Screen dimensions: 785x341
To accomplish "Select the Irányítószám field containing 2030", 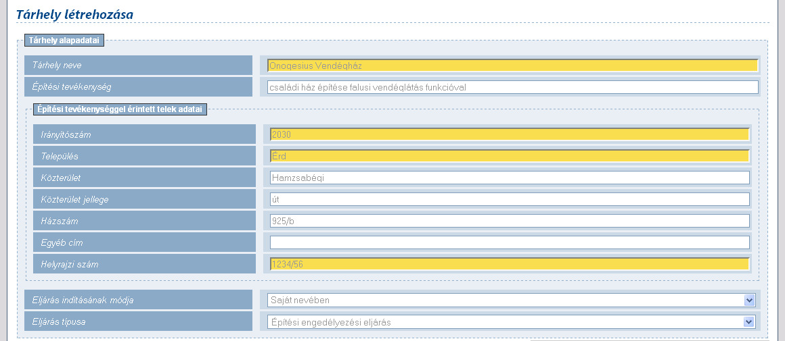I will pos(510,134).
